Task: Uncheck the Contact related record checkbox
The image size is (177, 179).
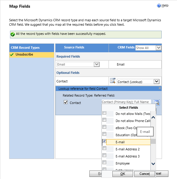Action: 66,102
